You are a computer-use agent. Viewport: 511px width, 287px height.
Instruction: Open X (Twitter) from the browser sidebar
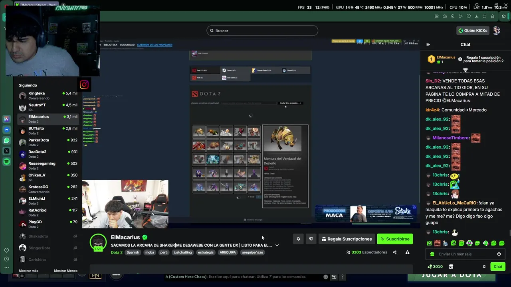coord(6,151)
